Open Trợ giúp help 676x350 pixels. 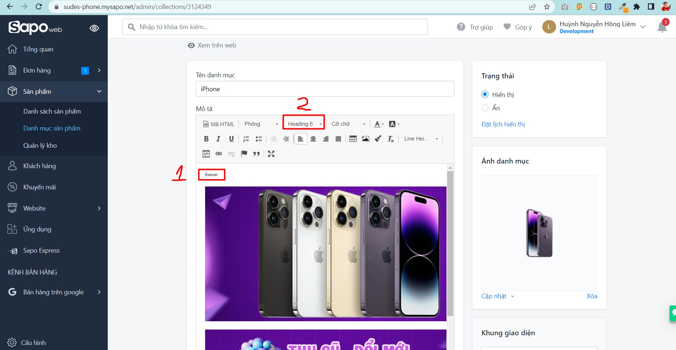click(475, 27)
